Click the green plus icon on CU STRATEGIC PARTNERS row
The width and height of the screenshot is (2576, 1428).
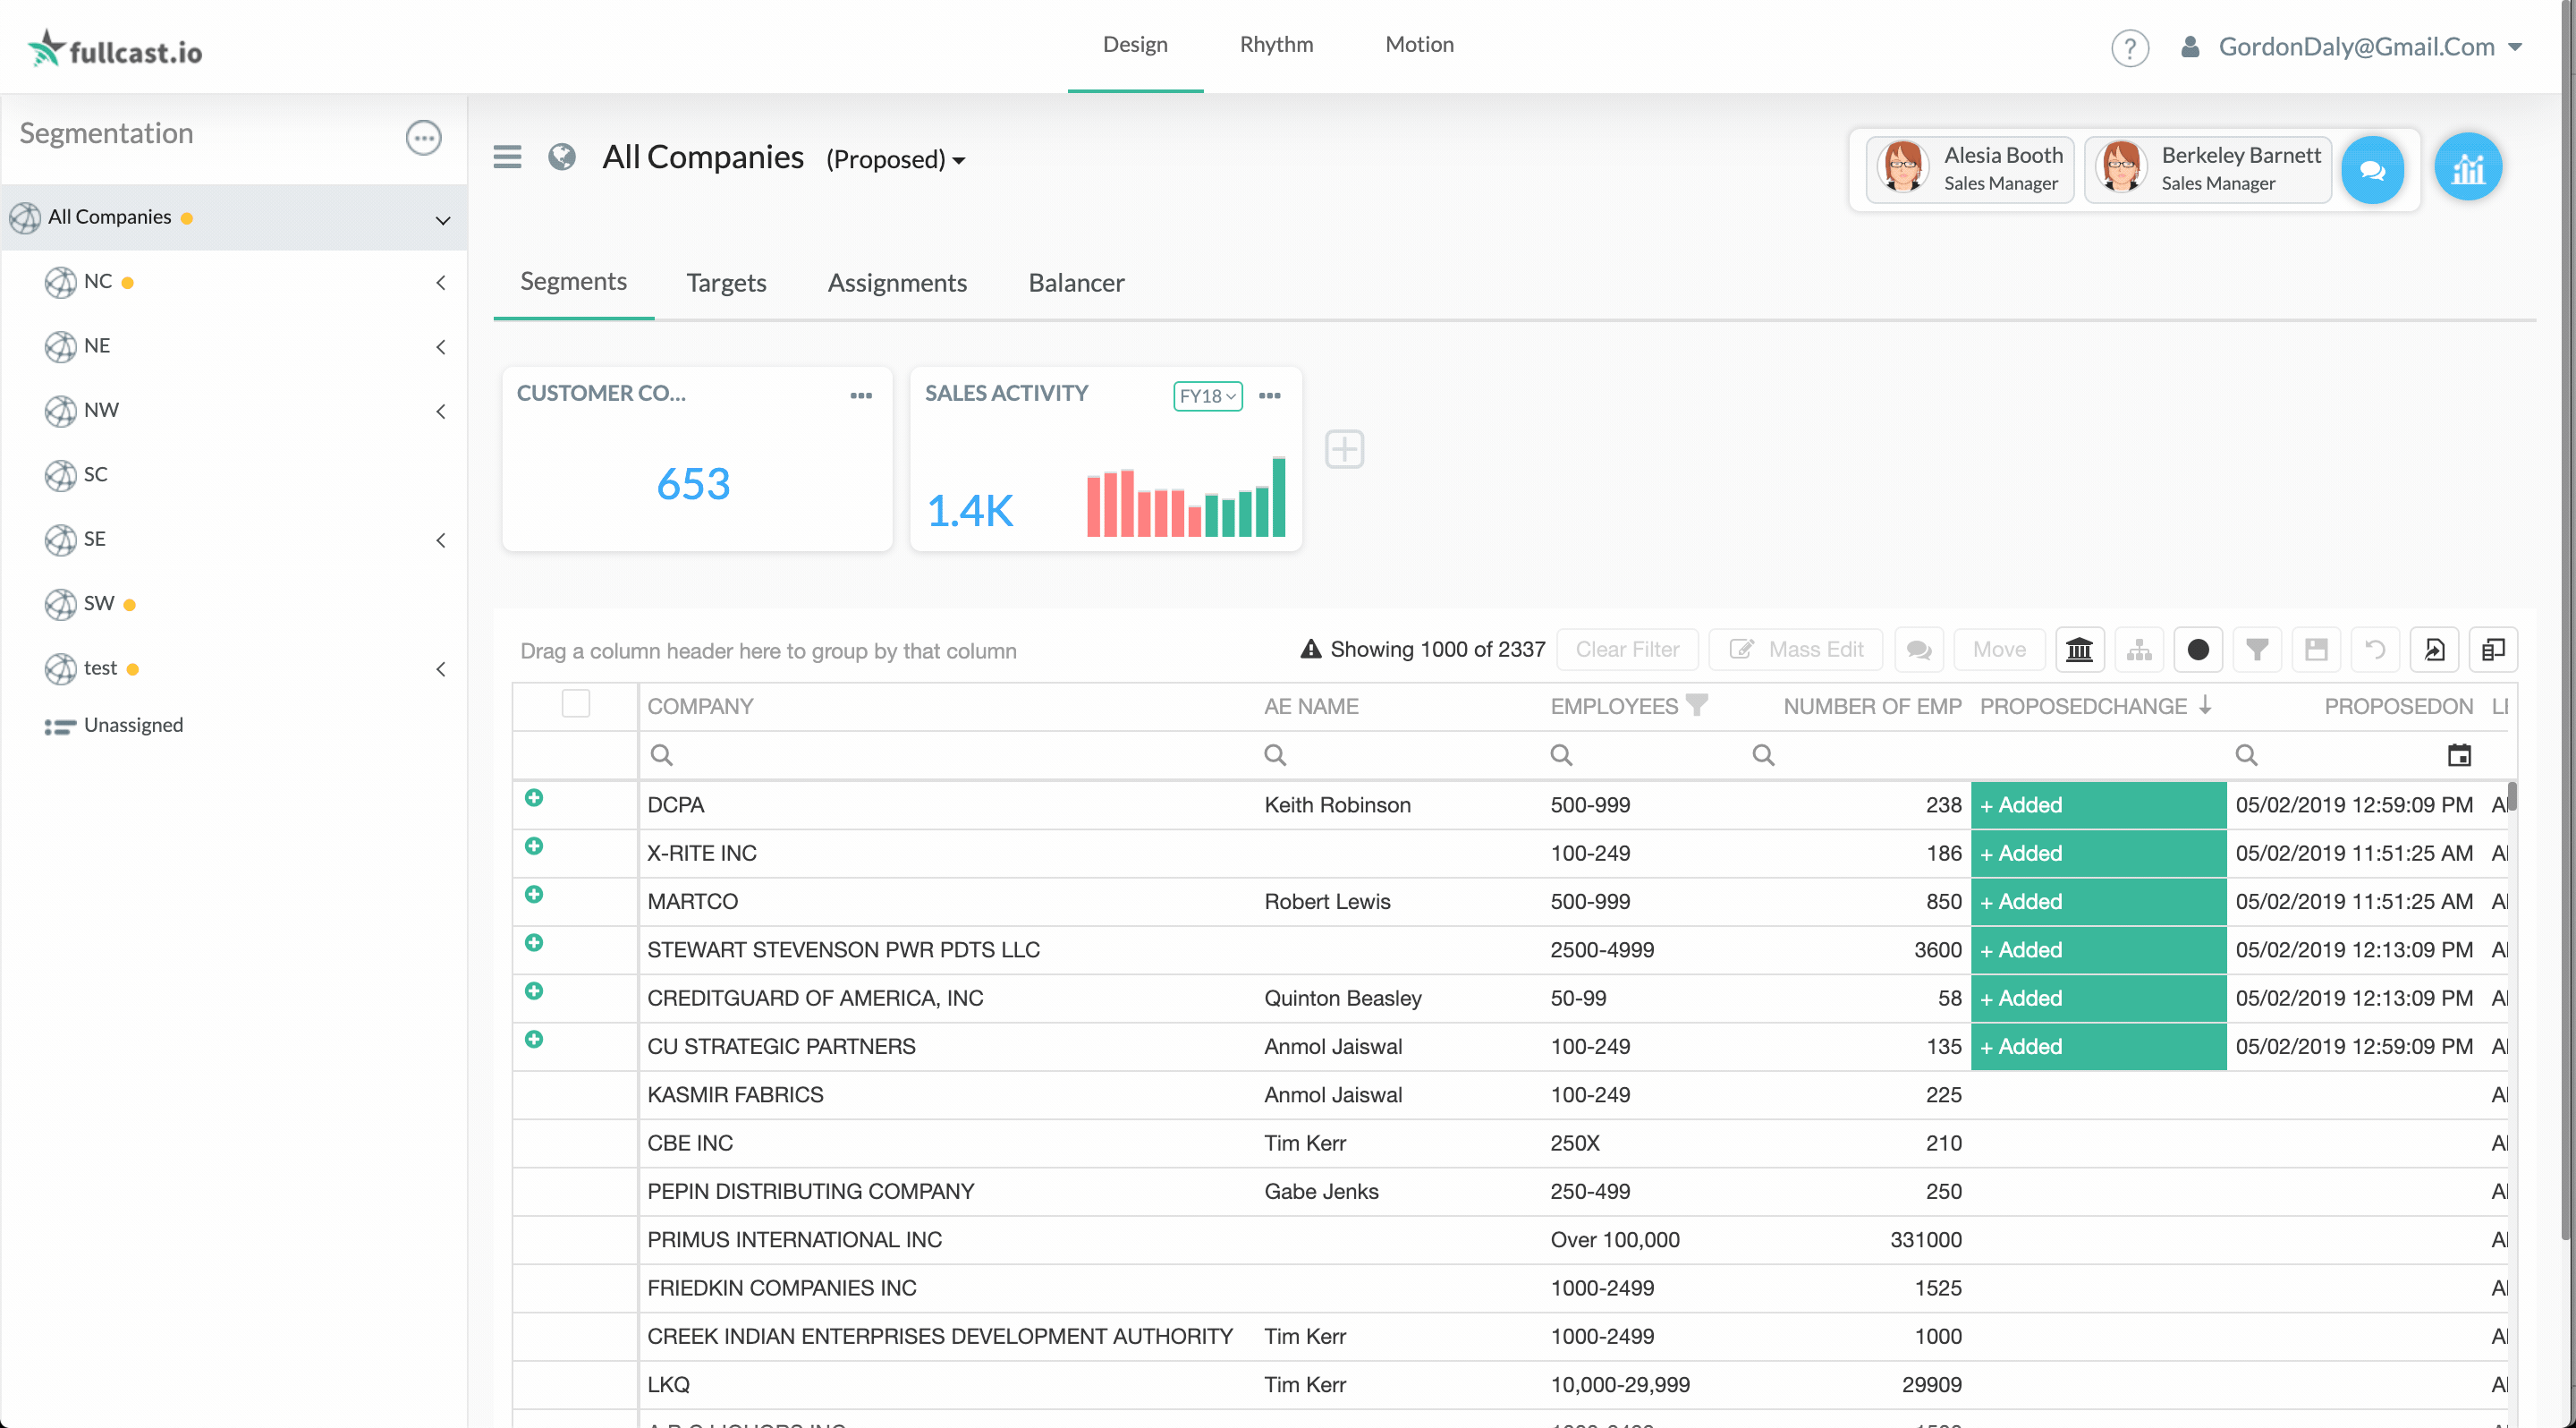pos(534,1039)
